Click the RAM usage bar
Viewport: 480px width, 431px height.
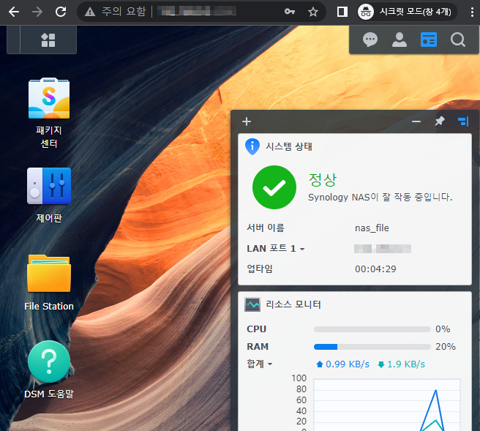click(372, 347)
